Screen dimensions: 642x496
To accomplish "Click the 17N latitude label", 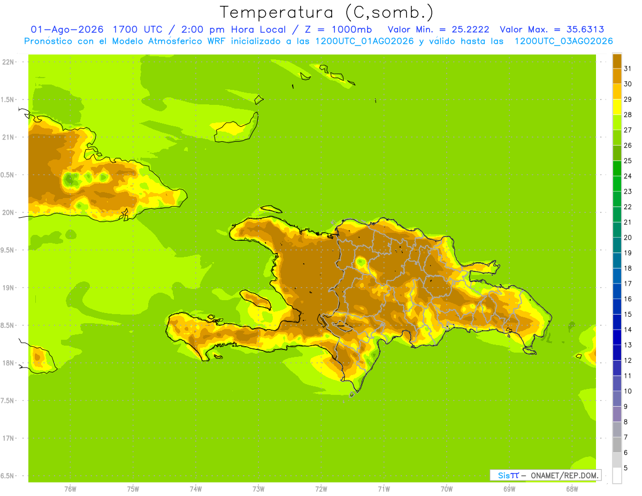I will pyautogui.click(x=8, y=438).
